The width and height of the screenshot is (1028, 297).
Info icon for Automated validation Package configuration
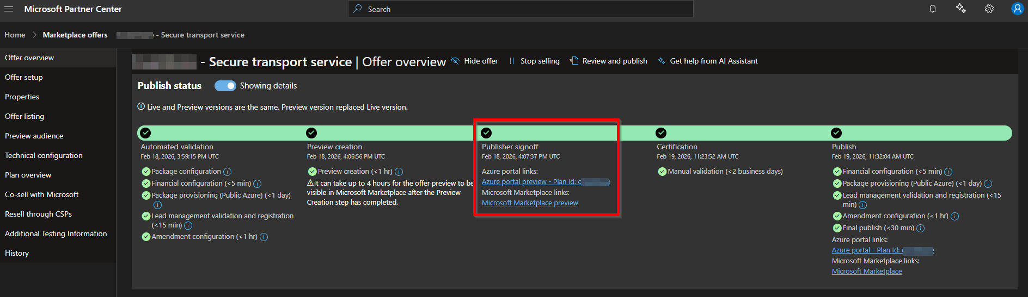click(228, 172)
